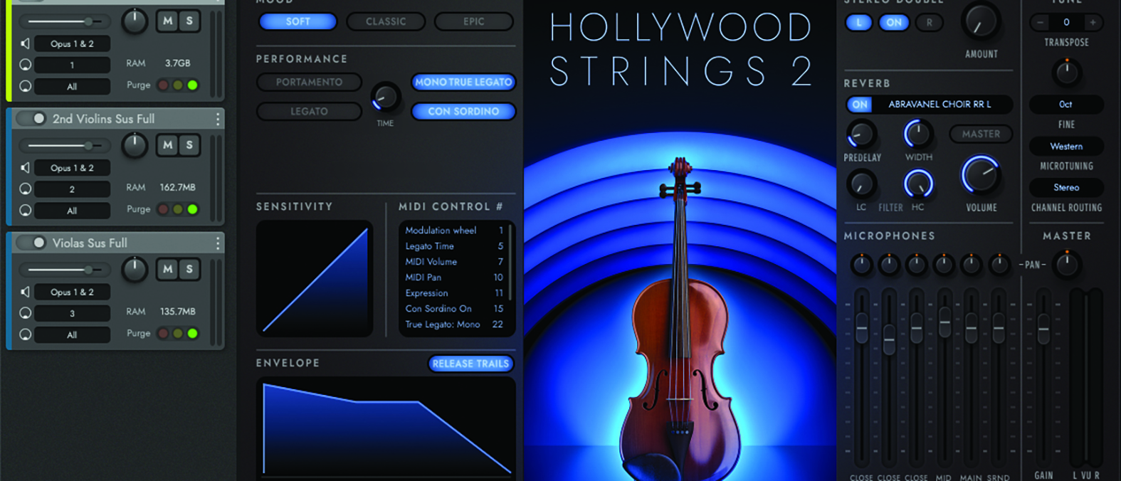Click the MIDI Volume control row
Viewport: 1121px width, 481px height.
coord(454,262)
